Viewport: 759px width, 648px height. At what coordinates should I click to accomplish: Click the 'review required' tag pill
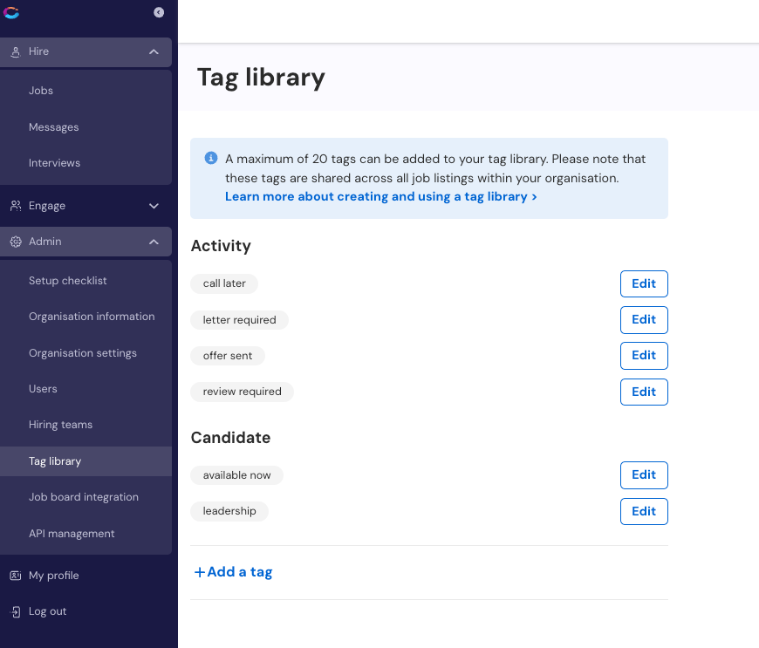pos(242,392)
